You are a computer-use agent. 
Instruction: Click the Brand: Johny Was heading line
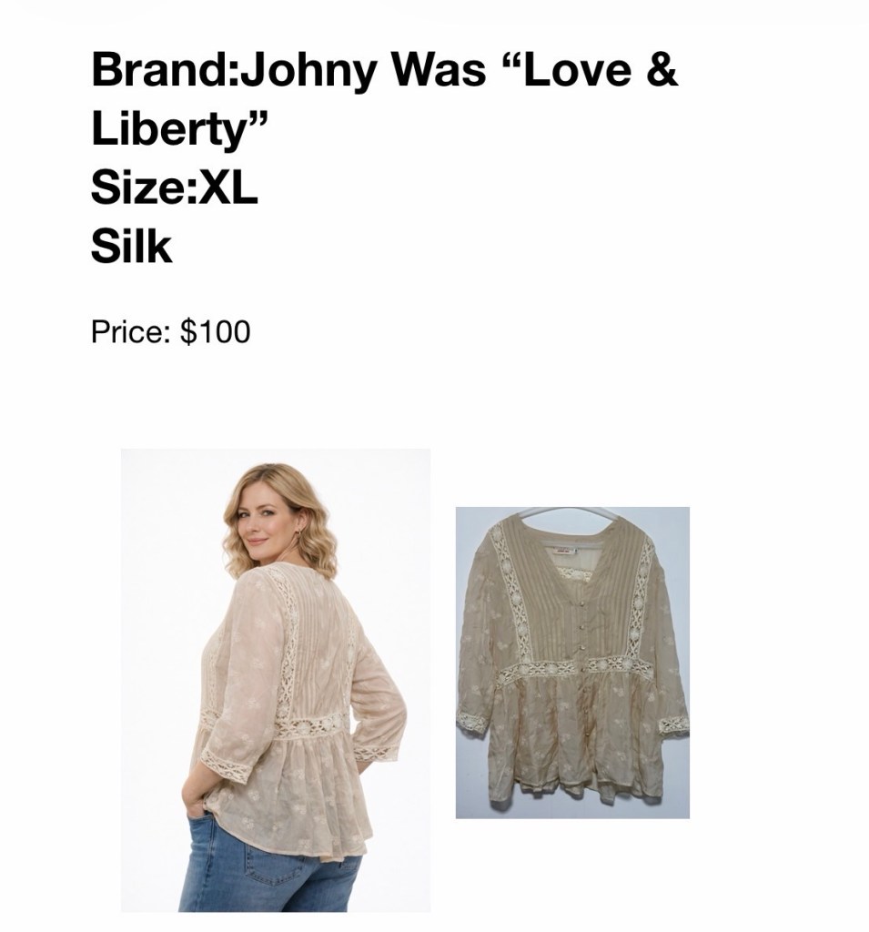tap(384, 69)
